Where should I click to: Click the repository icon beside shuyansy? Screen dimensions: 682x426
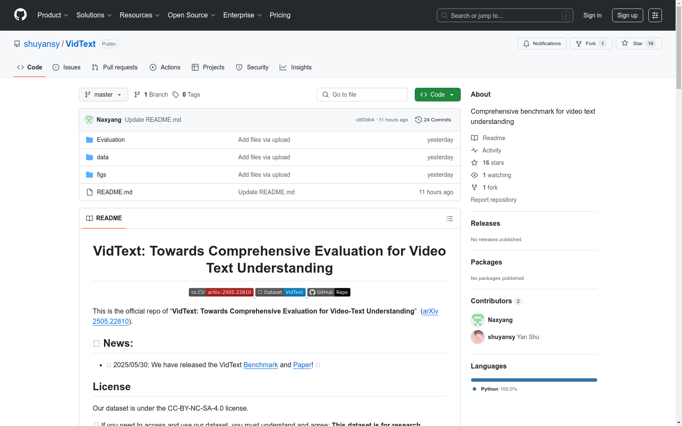[x=17, y=44]
